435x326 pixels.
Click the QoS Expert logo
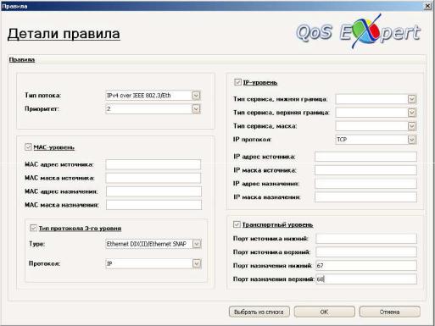[x=359, y=31]
